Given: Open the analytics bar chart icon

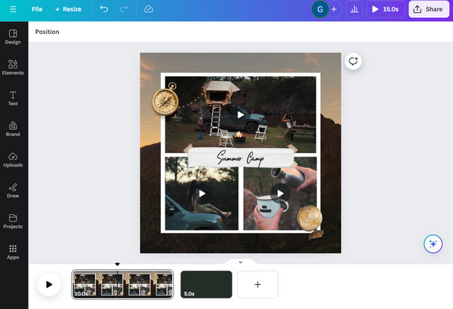Looking at the screenshot, I should [354, 9].
